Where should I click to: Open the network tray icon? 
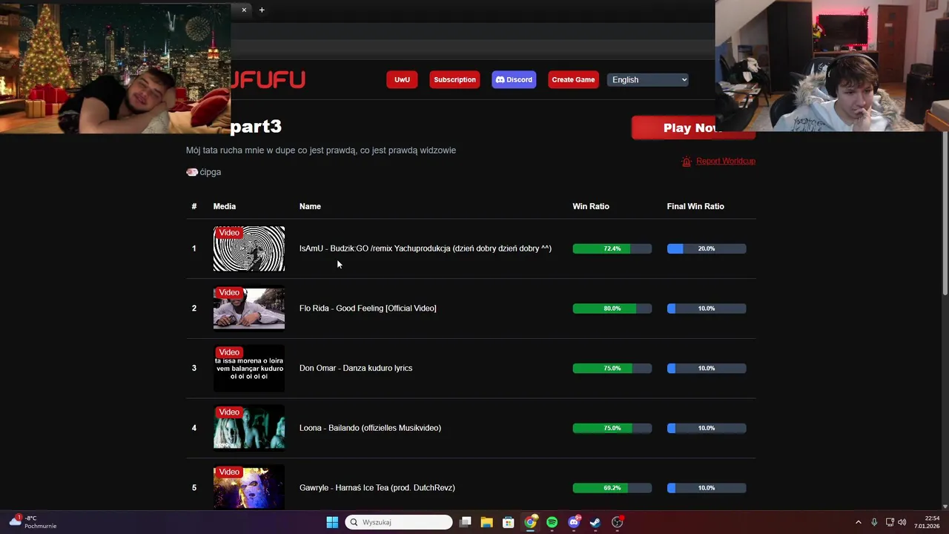coord(890,522)
